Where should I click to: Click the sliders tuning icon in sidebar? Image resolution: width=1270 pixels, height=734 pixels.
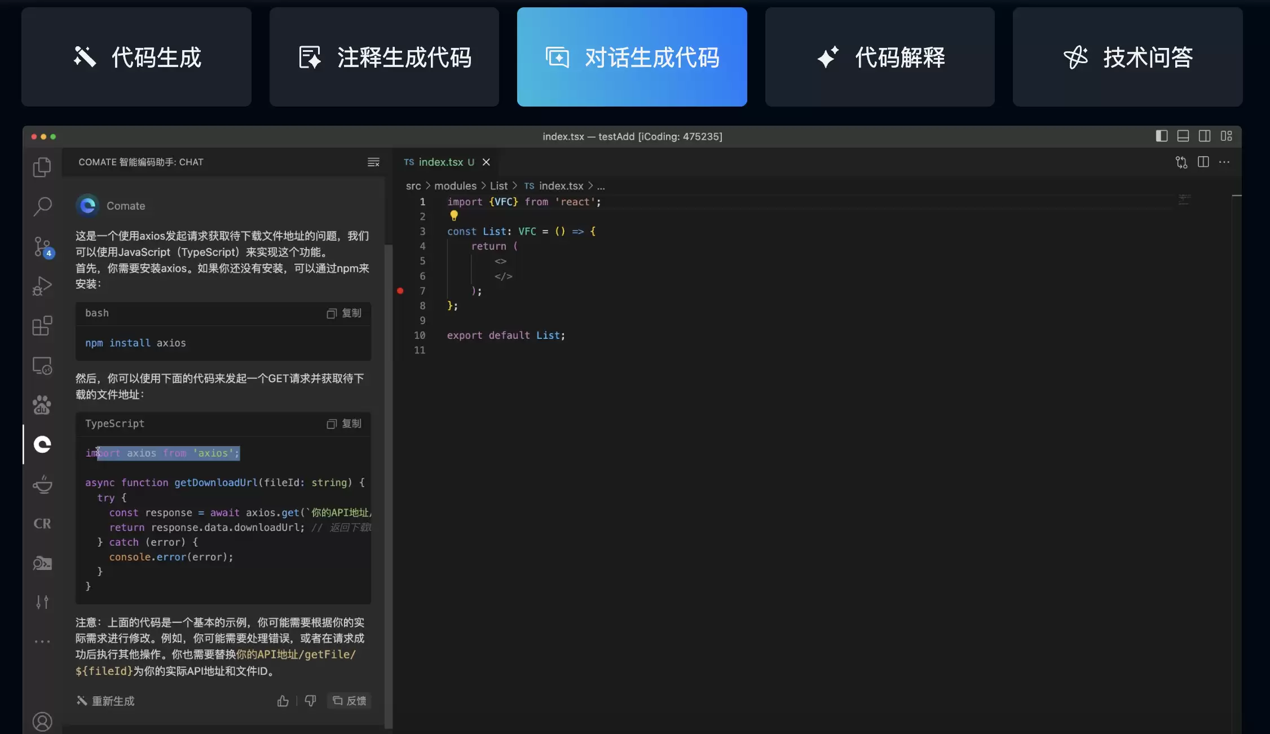(42, 602)
